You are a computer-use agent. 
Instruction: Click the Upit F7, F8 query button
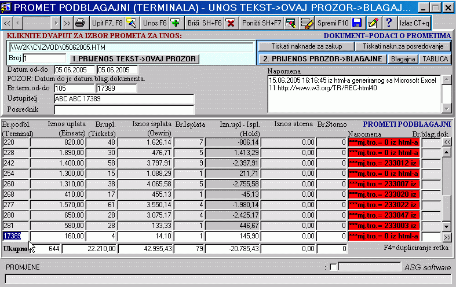click(107, 23)
